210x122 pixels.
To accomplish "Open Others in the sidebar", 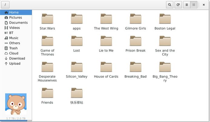I will (x=16, y=43).
